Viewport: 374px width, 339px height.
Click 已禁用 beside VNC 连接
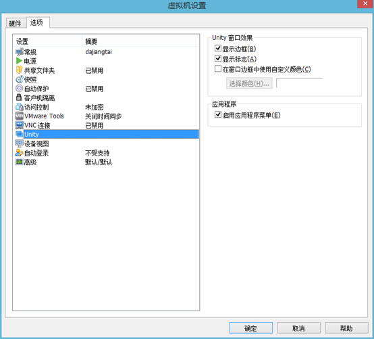95,125
